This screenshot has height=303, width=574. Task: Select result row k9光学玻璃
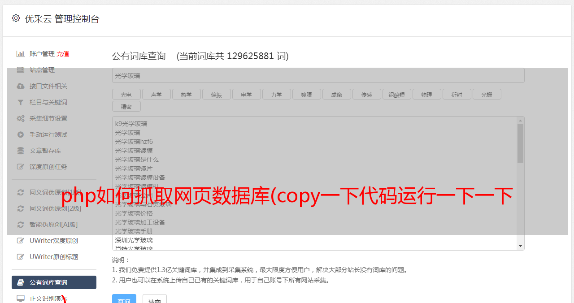tap(131, 124)
